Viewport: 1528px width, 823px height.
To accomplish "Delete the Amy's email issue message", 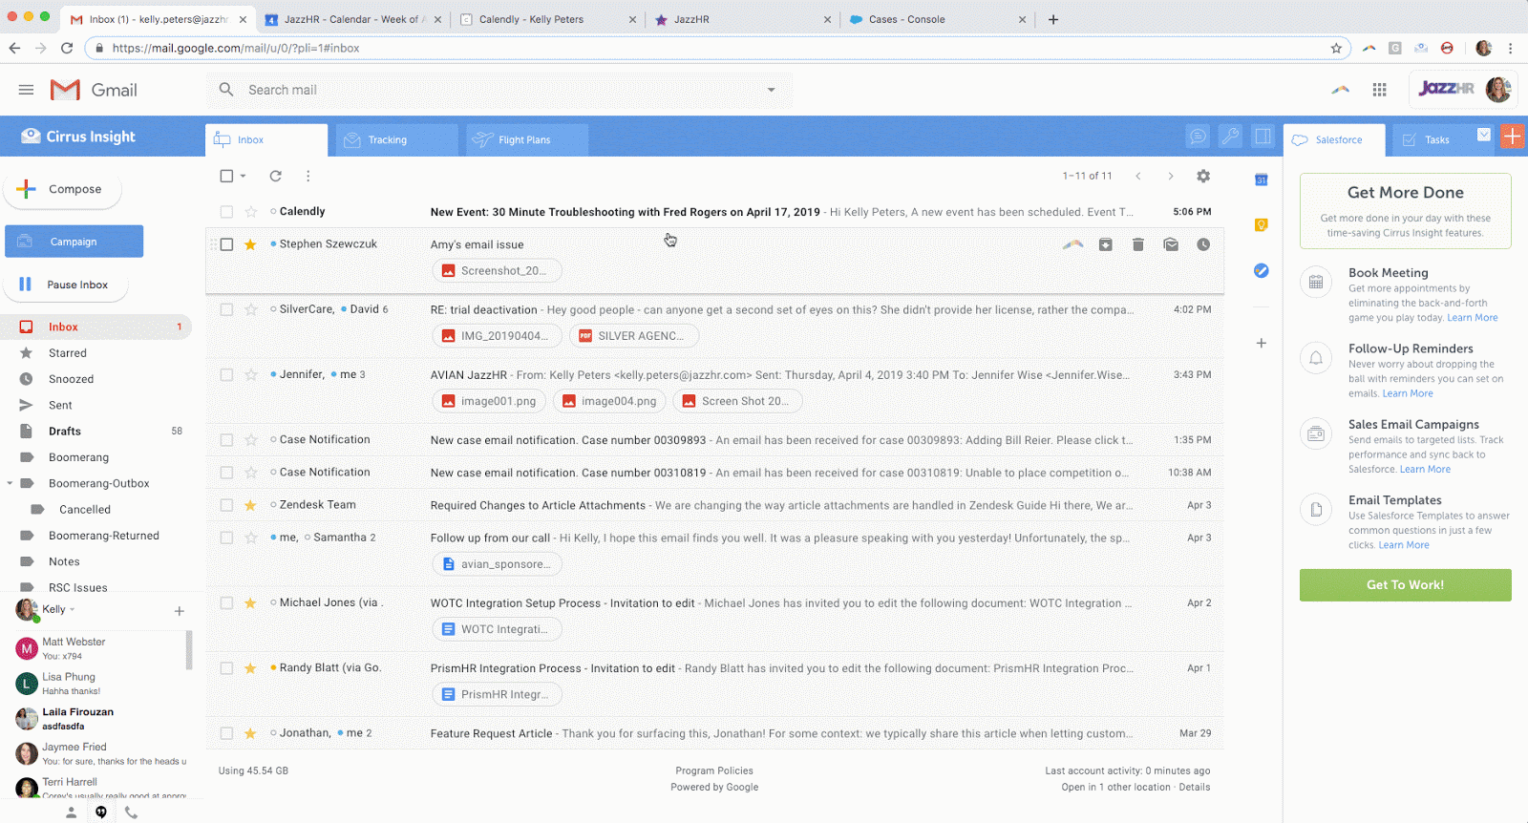I will (1137, 244).
